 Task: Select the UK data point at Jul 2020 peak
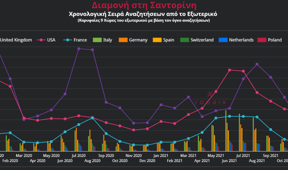[79, 49]
